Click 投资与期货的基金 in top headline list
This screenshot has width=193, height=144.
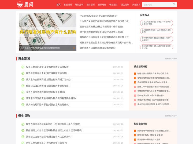coord(101,27)
